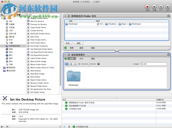Open 描述 tab of Finder items action
The image size is (172, 128).
click(93, 48)
